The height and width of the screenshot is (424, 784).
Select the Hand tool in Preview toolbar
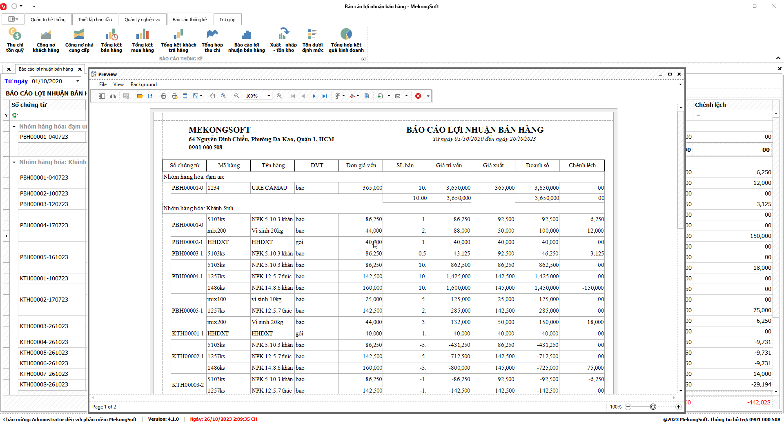click(212, 96)
